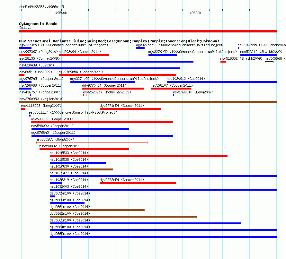Click esv3361117 variant label
This screenshot has height=259, width=286.
[x=73, y=112]
